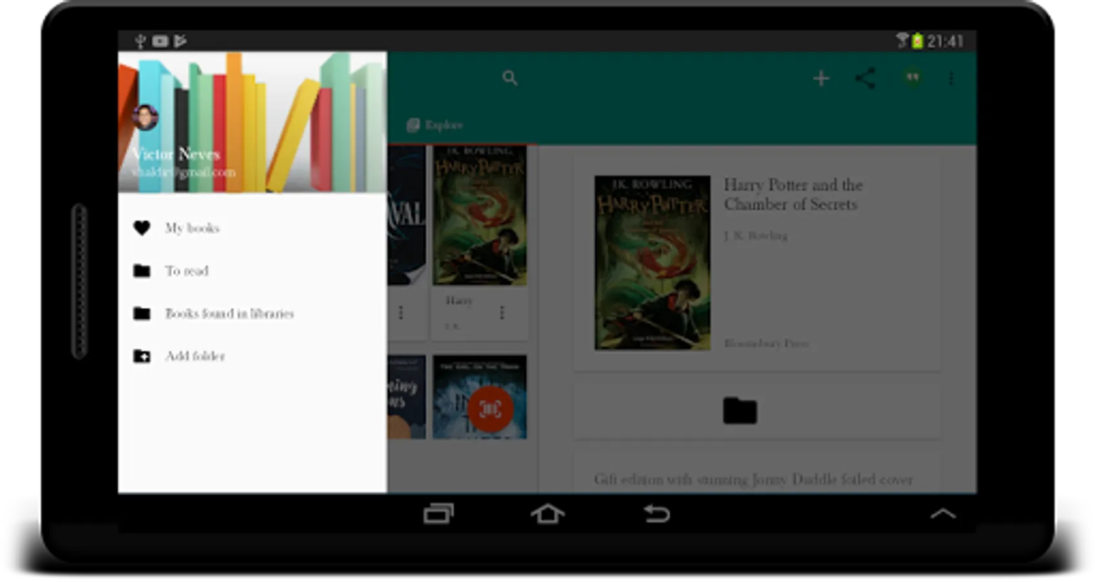Launch the red barcode scan button
The height and width of the screenshot is (582, 1095).
point(489,409)
